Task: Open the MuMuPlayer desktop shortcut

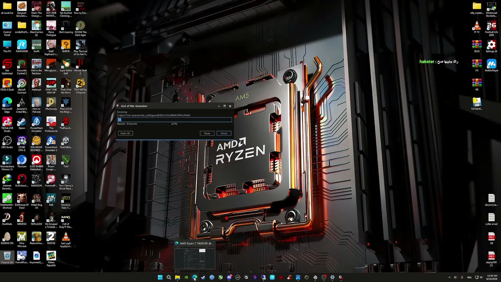Action: (x=492, y=65)
